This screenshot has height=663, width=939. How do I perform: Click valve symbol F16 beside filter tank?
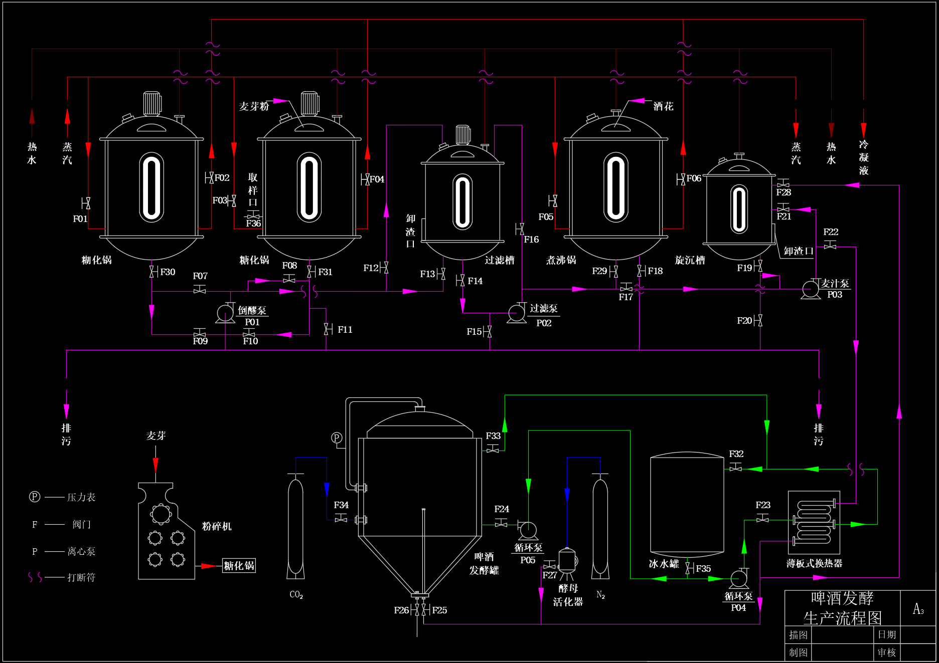coord(520,229)
